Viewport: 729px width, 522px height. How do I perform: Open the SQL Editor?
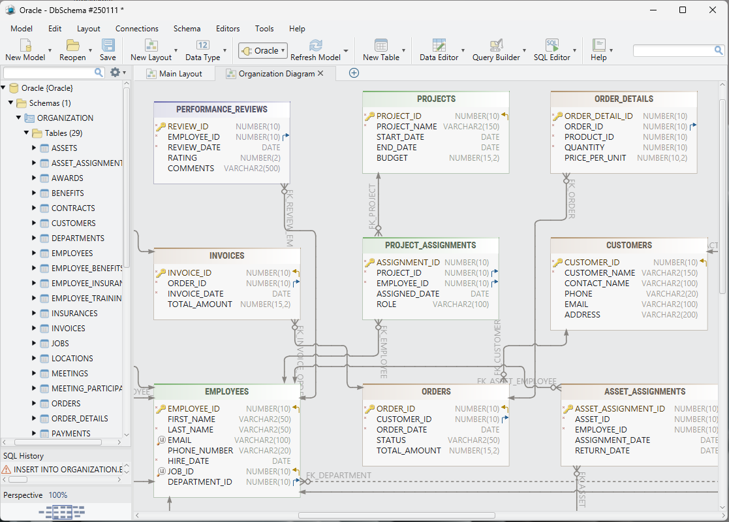[552, 45]
